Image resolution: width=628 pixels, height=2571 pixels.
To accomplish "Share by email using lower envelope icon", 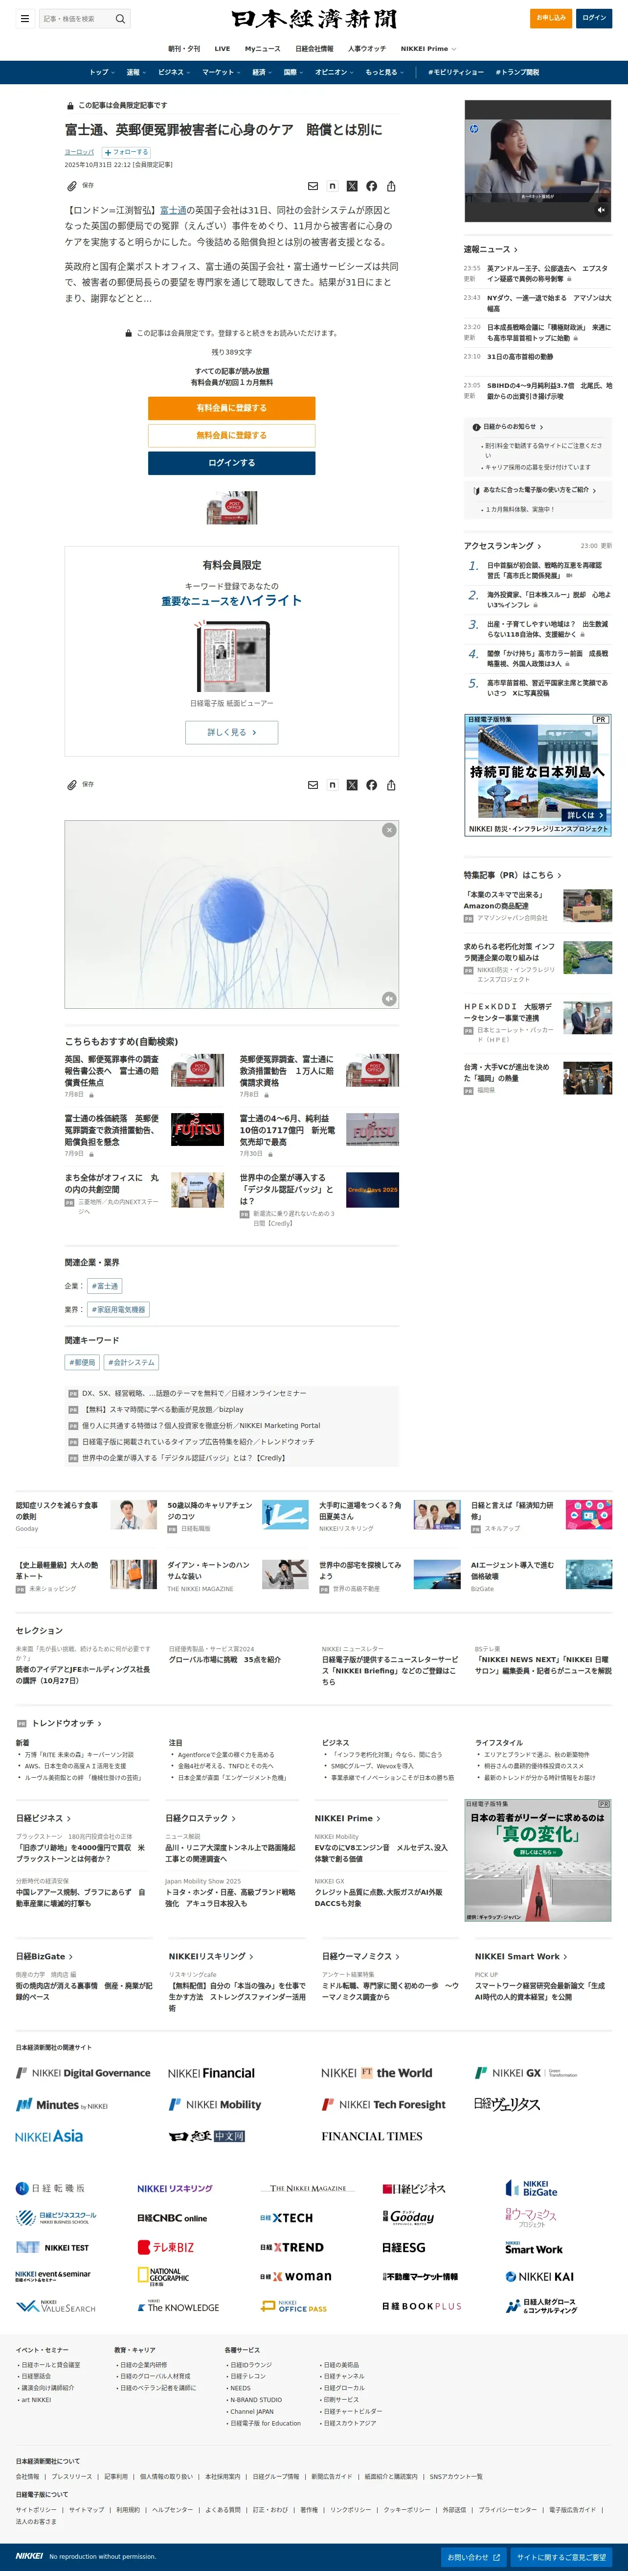I will (313, 785).
